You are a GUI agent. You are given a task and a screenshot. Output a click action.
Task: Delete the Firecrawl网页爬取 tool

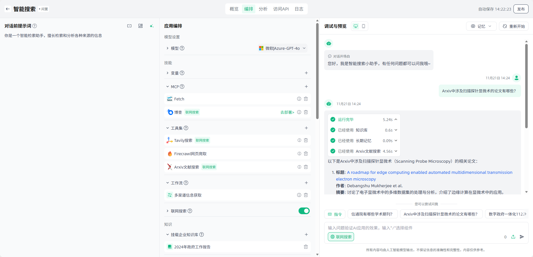click(x=306, y=154)
